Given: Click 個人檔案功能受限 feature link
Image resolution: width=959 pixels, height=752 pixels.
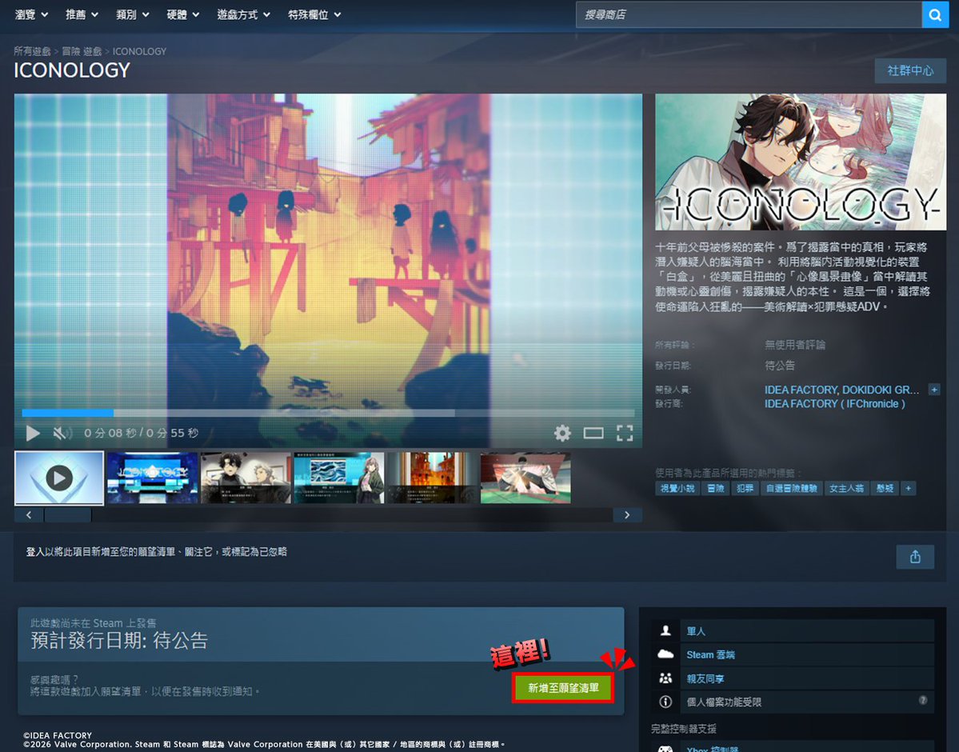Looking at the screenshot, I should click(x=724, y=702).
